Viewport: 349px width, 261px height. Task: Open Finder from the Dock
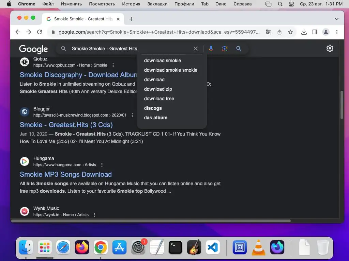[x=26, y=247]
